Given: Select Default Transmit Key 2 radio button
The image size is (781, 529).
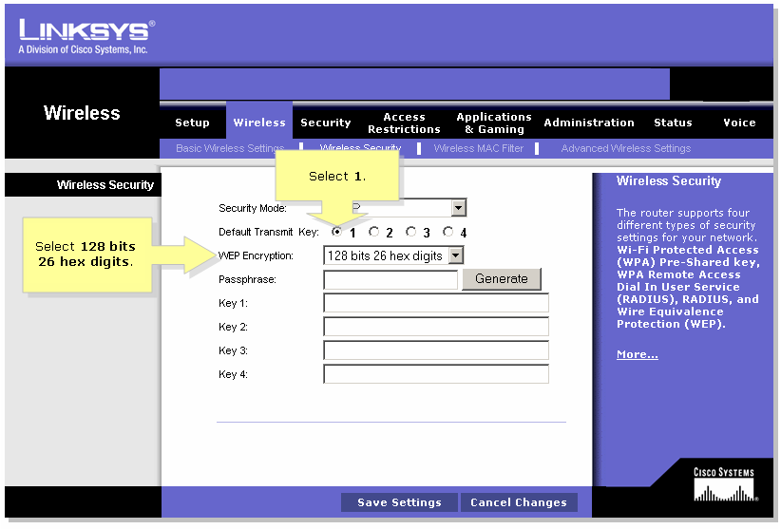Looking at the screenshot, I should [x=373, y=232].
